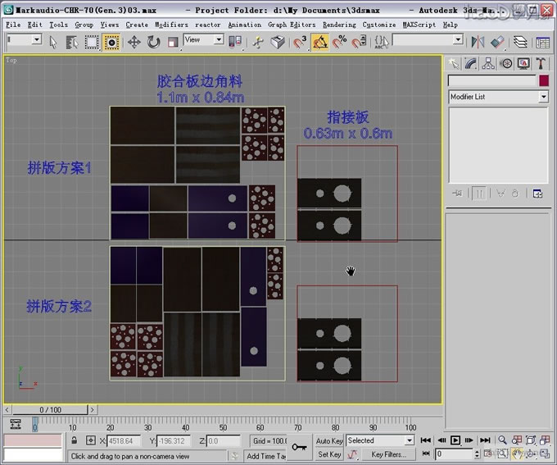The image size is (557, 465).
Task: Click Configure Modifier Sets icon
Action: pyautogui.click(x=538, y=194)
